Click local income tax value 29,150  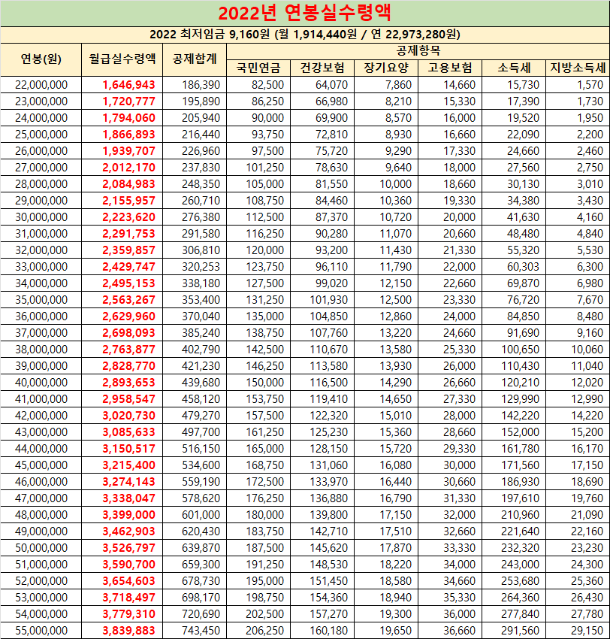coord(587,631)
